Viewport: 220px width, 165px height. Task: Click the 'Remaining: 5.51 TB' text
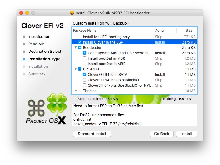point(175,99)
